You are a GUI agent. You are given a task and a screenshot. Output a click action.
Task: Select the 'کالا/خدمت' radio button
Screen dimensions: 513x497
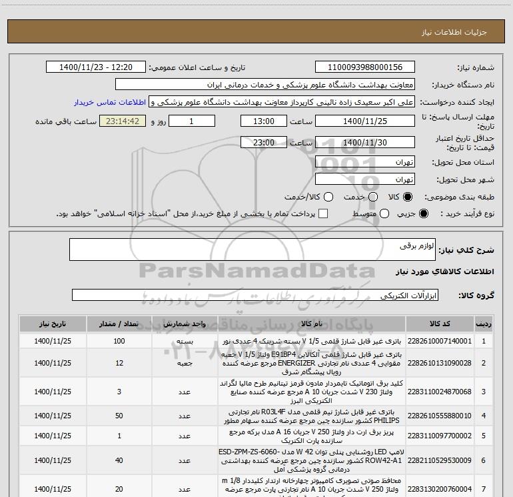tap(328, 197)
